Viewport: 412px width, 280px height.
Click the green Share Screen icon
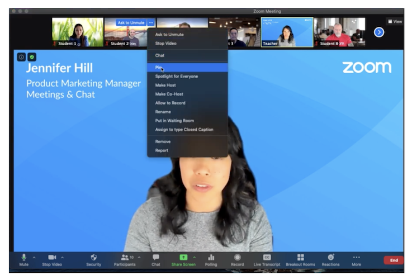[183, 258]
